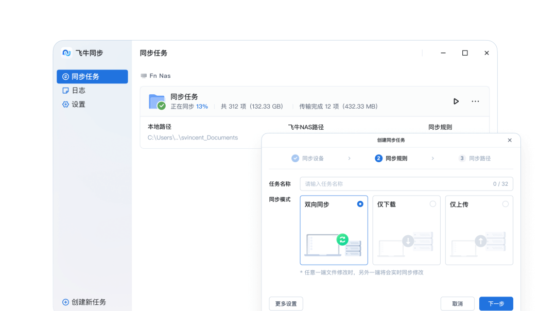
Task: Select step 3 同步路径
Action: pos(475,159)
